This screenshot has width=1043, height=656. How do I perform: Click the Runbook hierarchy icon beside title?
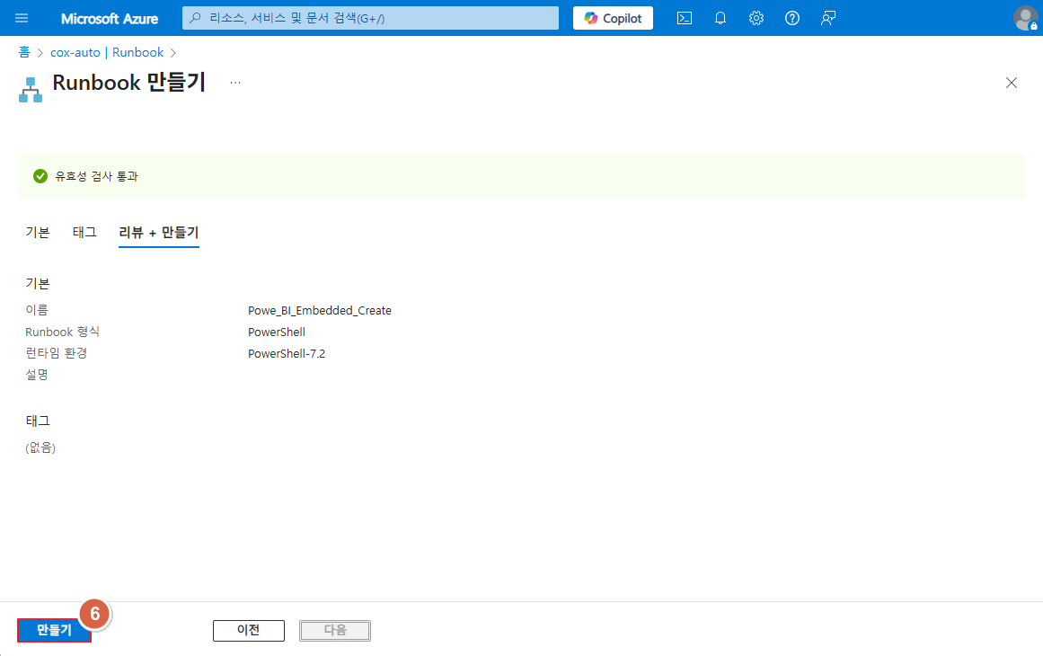[x=31, y=90]
